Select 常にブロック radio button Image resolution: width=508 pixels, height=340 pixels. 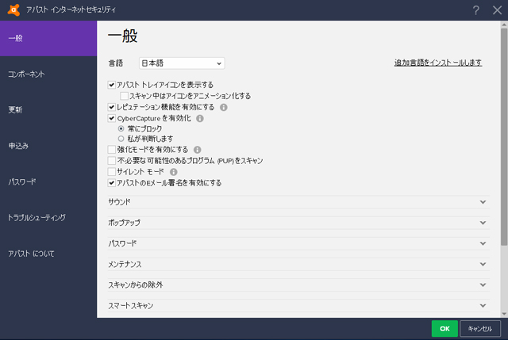[x=121, y=128]
